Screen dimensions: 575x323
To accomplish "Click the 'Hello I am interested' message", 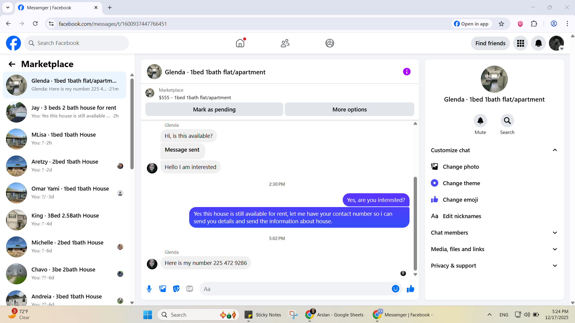I will click(190, 167).
